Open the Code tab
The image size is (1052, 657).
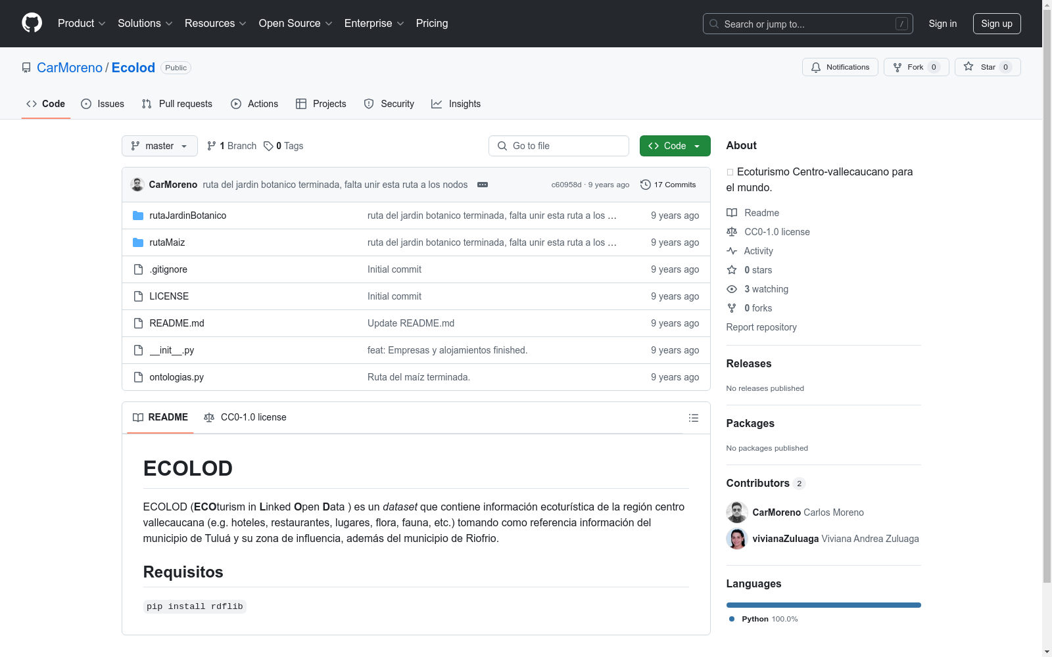46,104
